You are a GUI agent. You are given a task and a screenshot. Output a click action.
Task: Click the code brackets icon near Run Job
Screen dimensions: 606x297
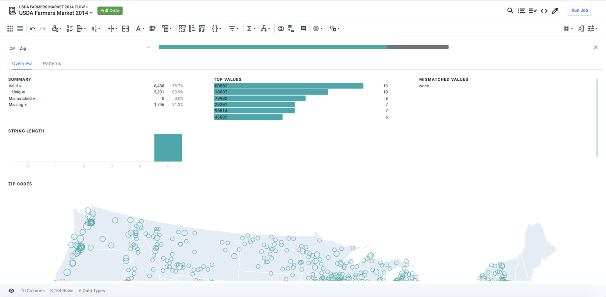click(544, 10)
